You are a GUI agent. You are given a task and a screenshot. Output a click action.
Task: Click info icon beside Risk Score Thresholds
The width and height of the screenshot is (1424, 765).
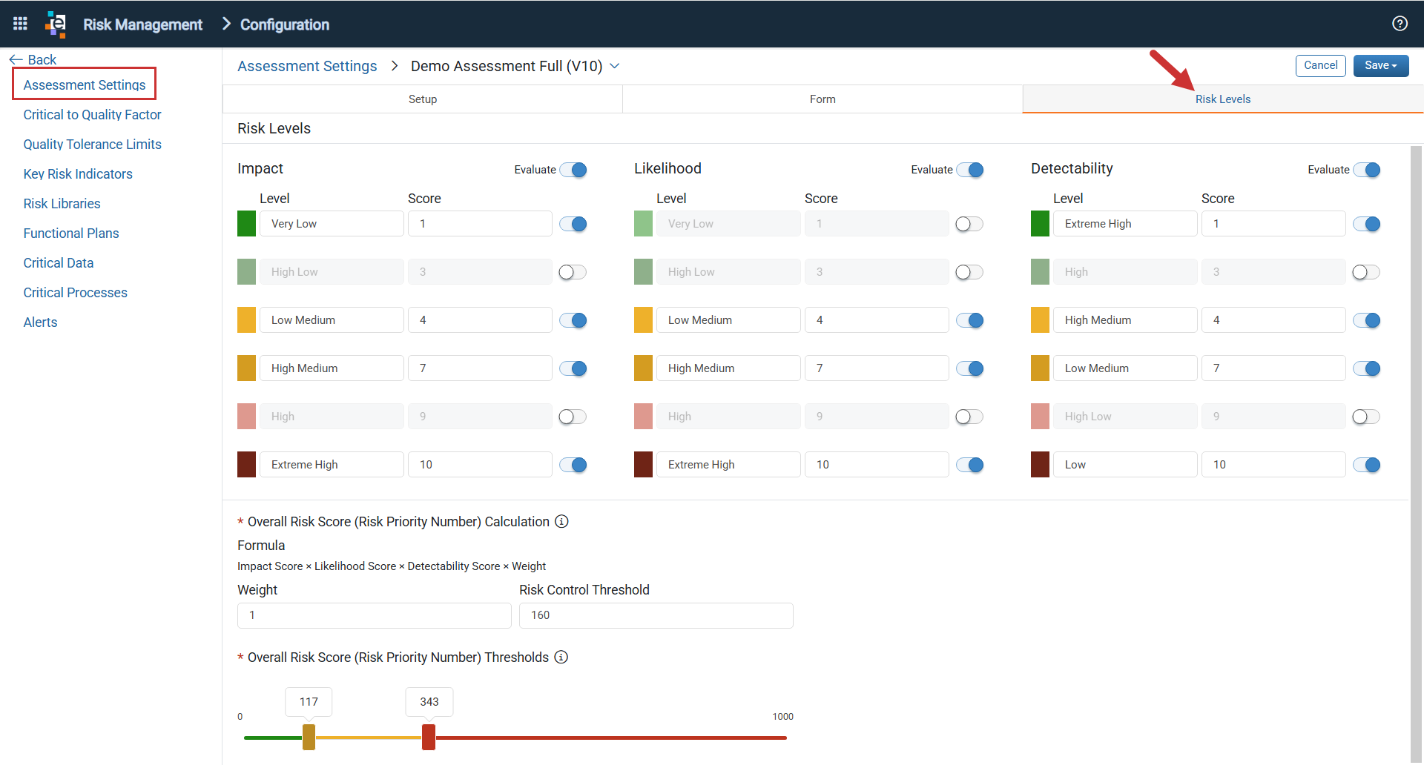click(x=561, y=657)
